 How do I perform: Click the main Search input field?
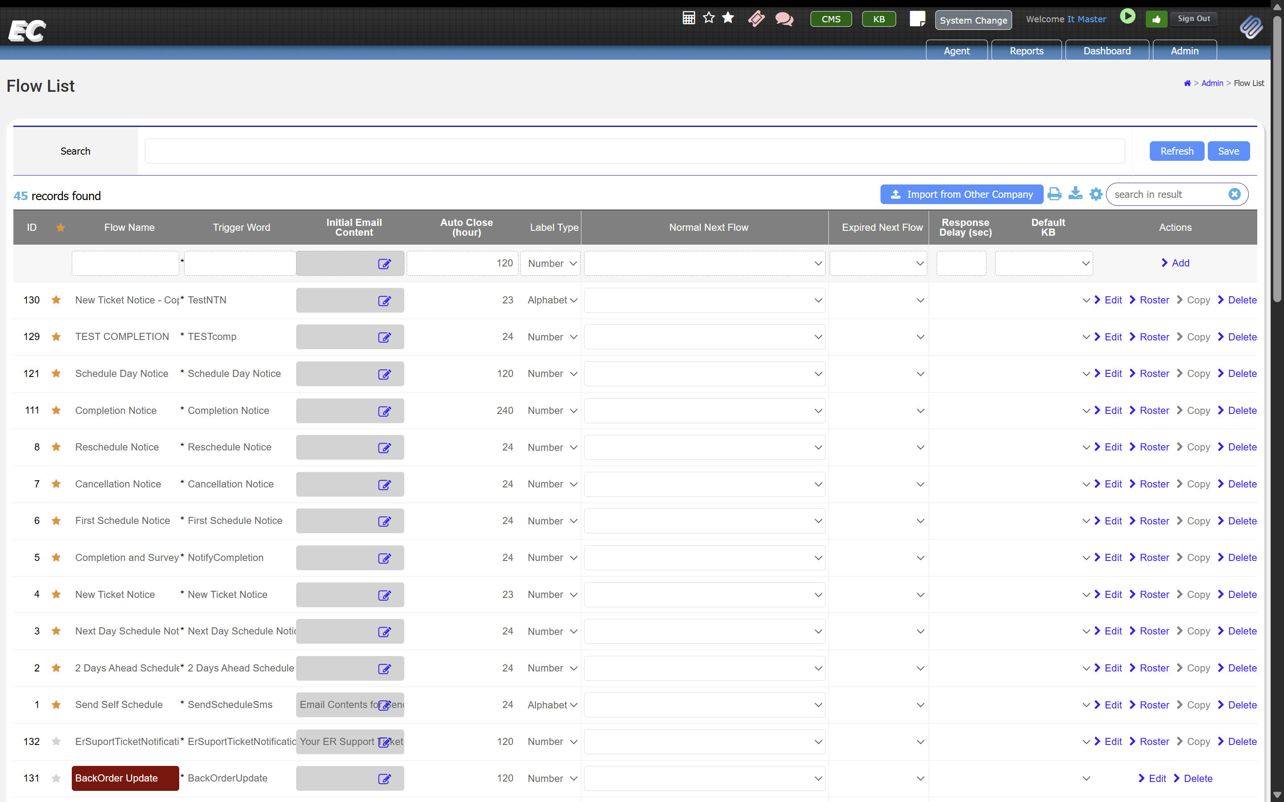pos(634,151)
